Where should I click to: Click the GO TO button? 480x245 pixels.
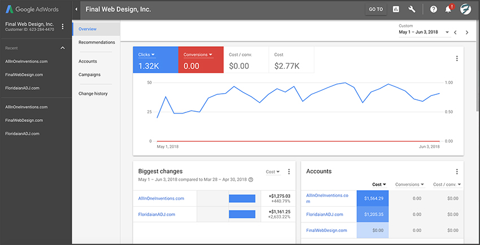click(x=376, y=10)
